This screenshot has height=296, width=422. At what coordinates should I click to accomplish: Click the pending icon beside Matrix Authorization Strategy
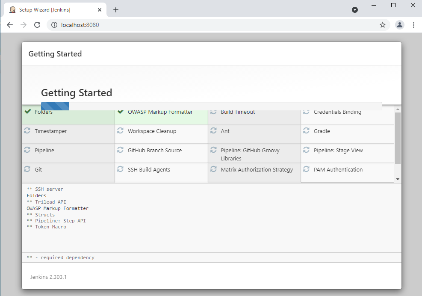point(213,169)
